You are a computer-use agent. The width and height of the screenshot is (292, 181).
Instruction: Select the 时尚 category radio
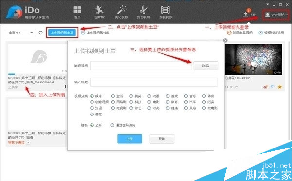149,108
